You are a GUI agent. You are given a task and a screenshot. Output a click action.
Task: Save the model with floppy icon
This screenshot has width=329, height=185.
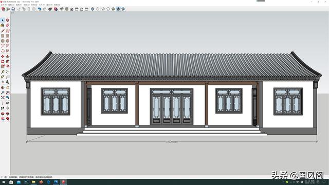click(x=13, y=9)
